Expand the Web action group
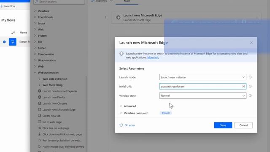This screenshot has width=270, height=152. [x=40, y=66]
